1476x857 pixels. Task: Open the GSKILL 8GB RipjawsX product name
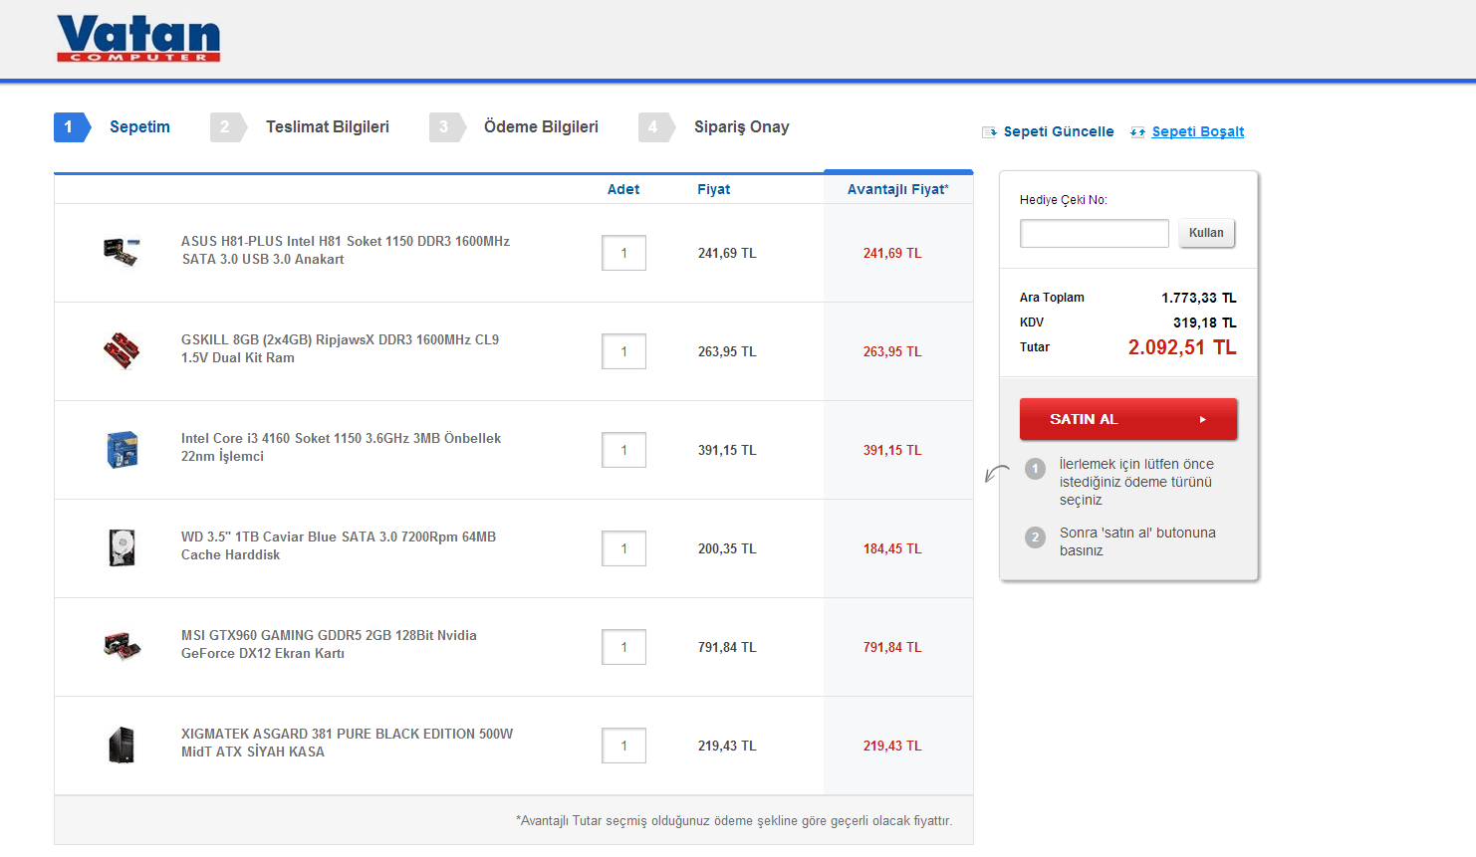[x=340, y=348]
